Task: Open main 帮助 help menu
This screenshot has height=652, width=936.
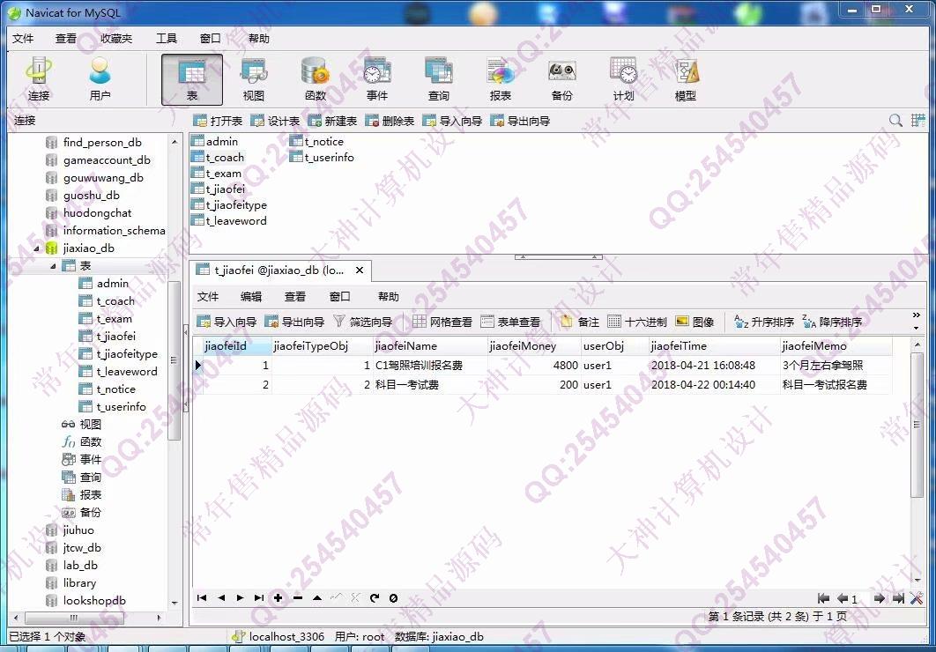Action: click(x=258, y=39)
